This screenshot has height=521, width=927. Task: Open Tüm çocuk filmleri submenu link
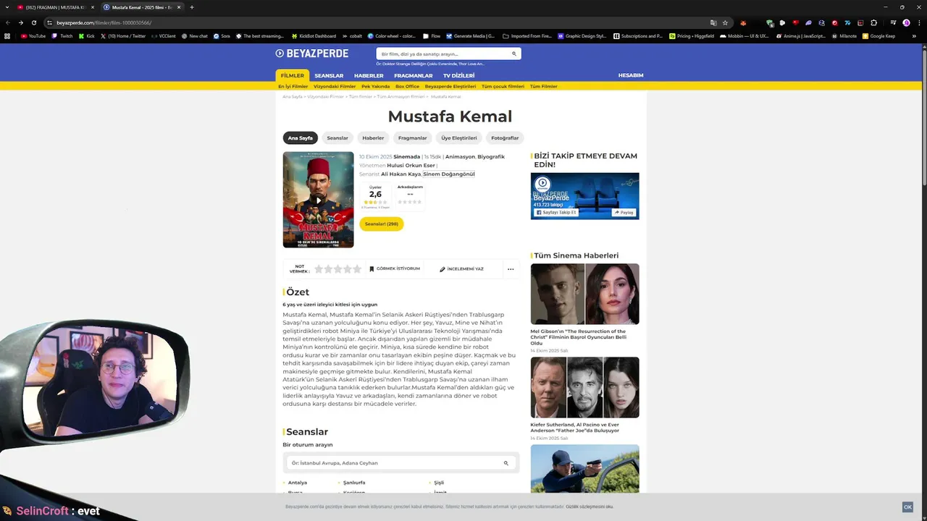[x=503, y=86]
